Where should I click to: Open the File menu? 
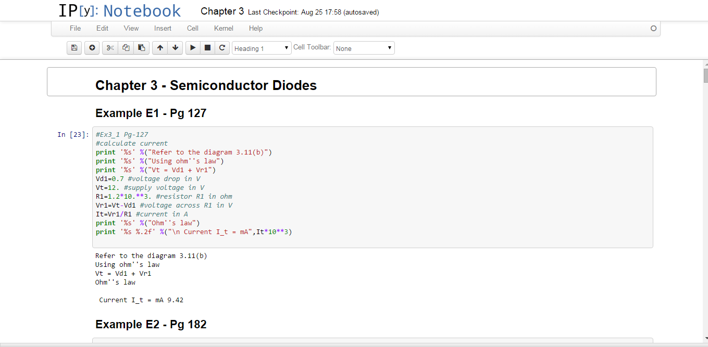click(x=75, y=28)
